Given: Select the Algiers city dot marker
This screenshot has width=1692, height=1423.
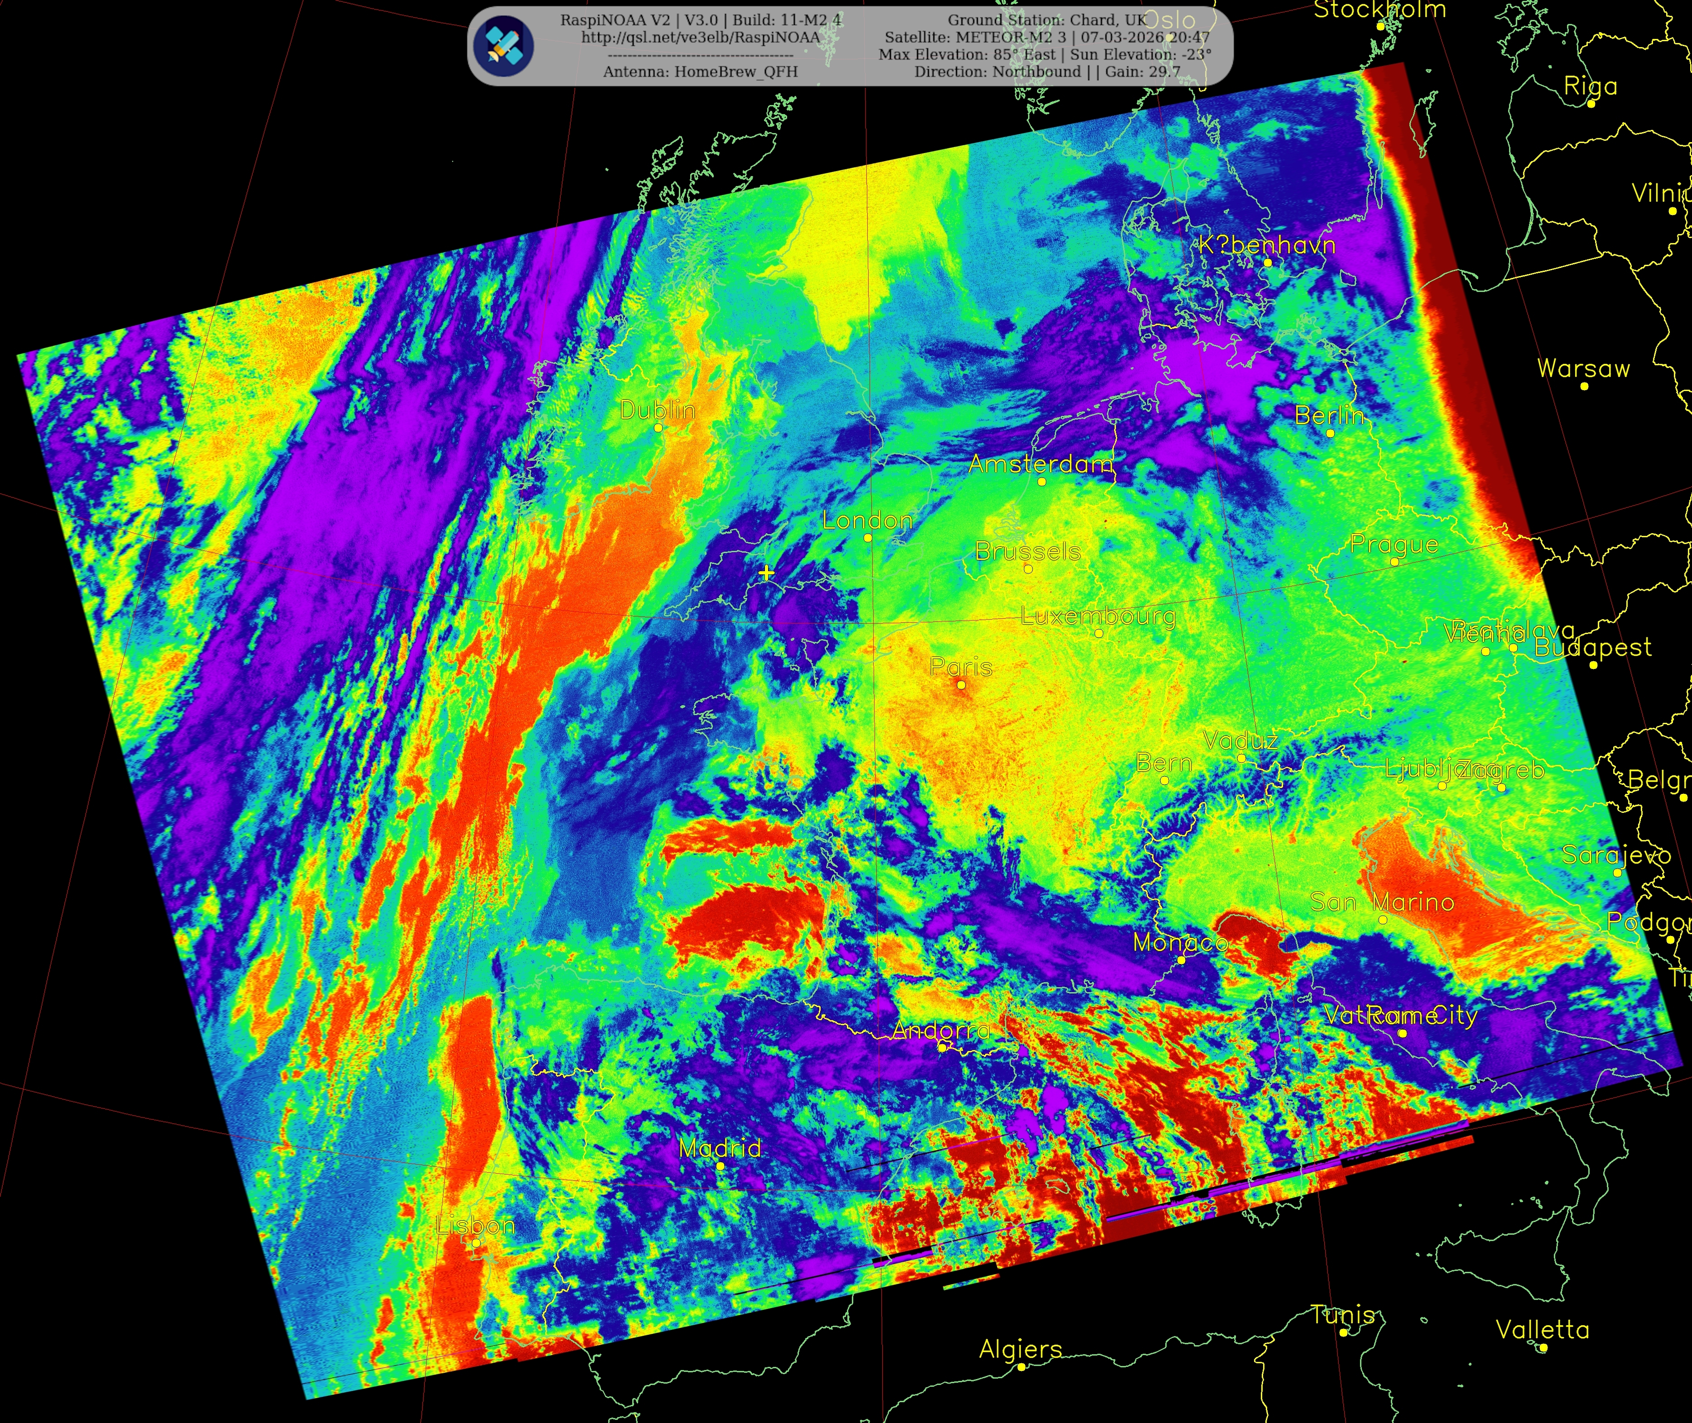Looking at the screenshot, I should pos(1020,1366).
